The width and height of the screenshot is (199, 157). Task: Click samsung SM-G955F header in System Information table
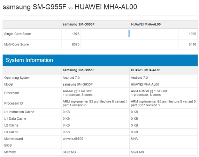click(x=79, y=70)
